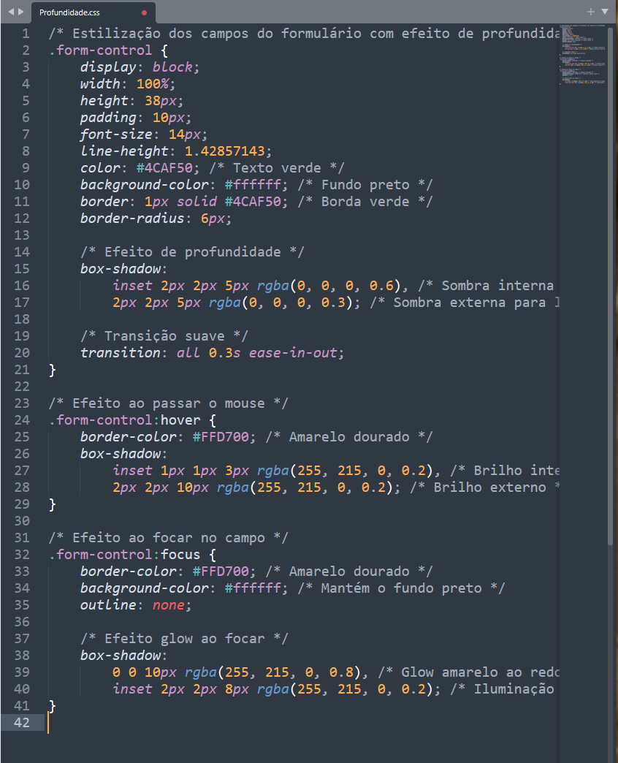Click the minimap code preview
The width and height of the screenshot is (618, 763).
point(584,57)
